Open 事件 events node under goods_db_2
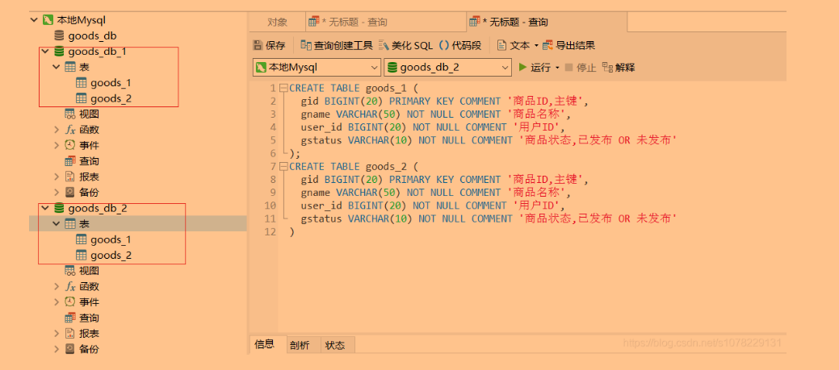 (x=82, y=301)
